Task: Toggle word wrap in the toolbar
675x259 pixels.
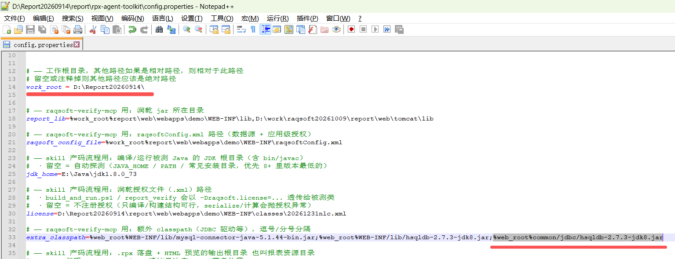Action: coord(241,29)
